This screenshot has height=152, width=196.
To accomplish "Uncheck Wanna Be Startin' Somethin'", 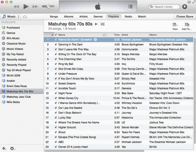I will tap(56, 40).
